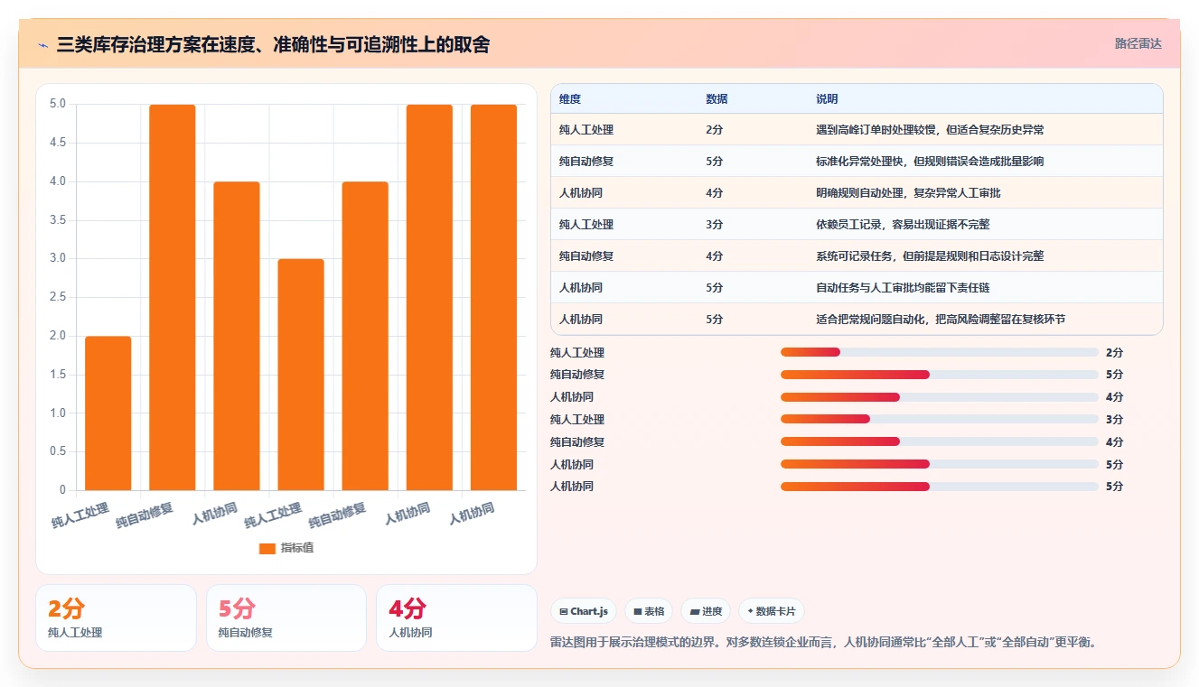Click the 4.5 tick on the y-axis
The width and height of the screenshot is (1199, 687).
coord(58,143)
